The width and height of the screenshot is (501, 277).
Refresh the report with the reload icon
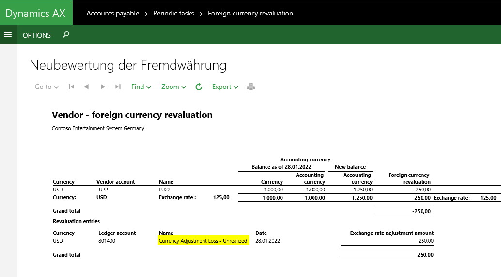(199, 87)
